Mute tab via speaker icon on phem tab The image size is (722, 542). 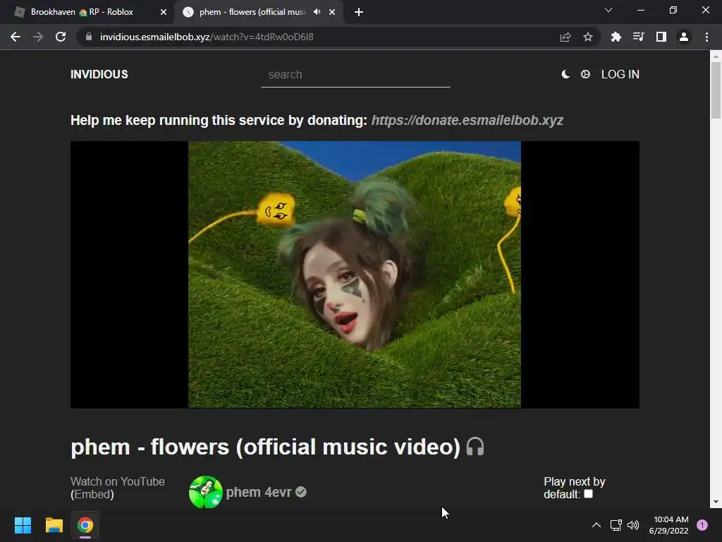[317, 12]
